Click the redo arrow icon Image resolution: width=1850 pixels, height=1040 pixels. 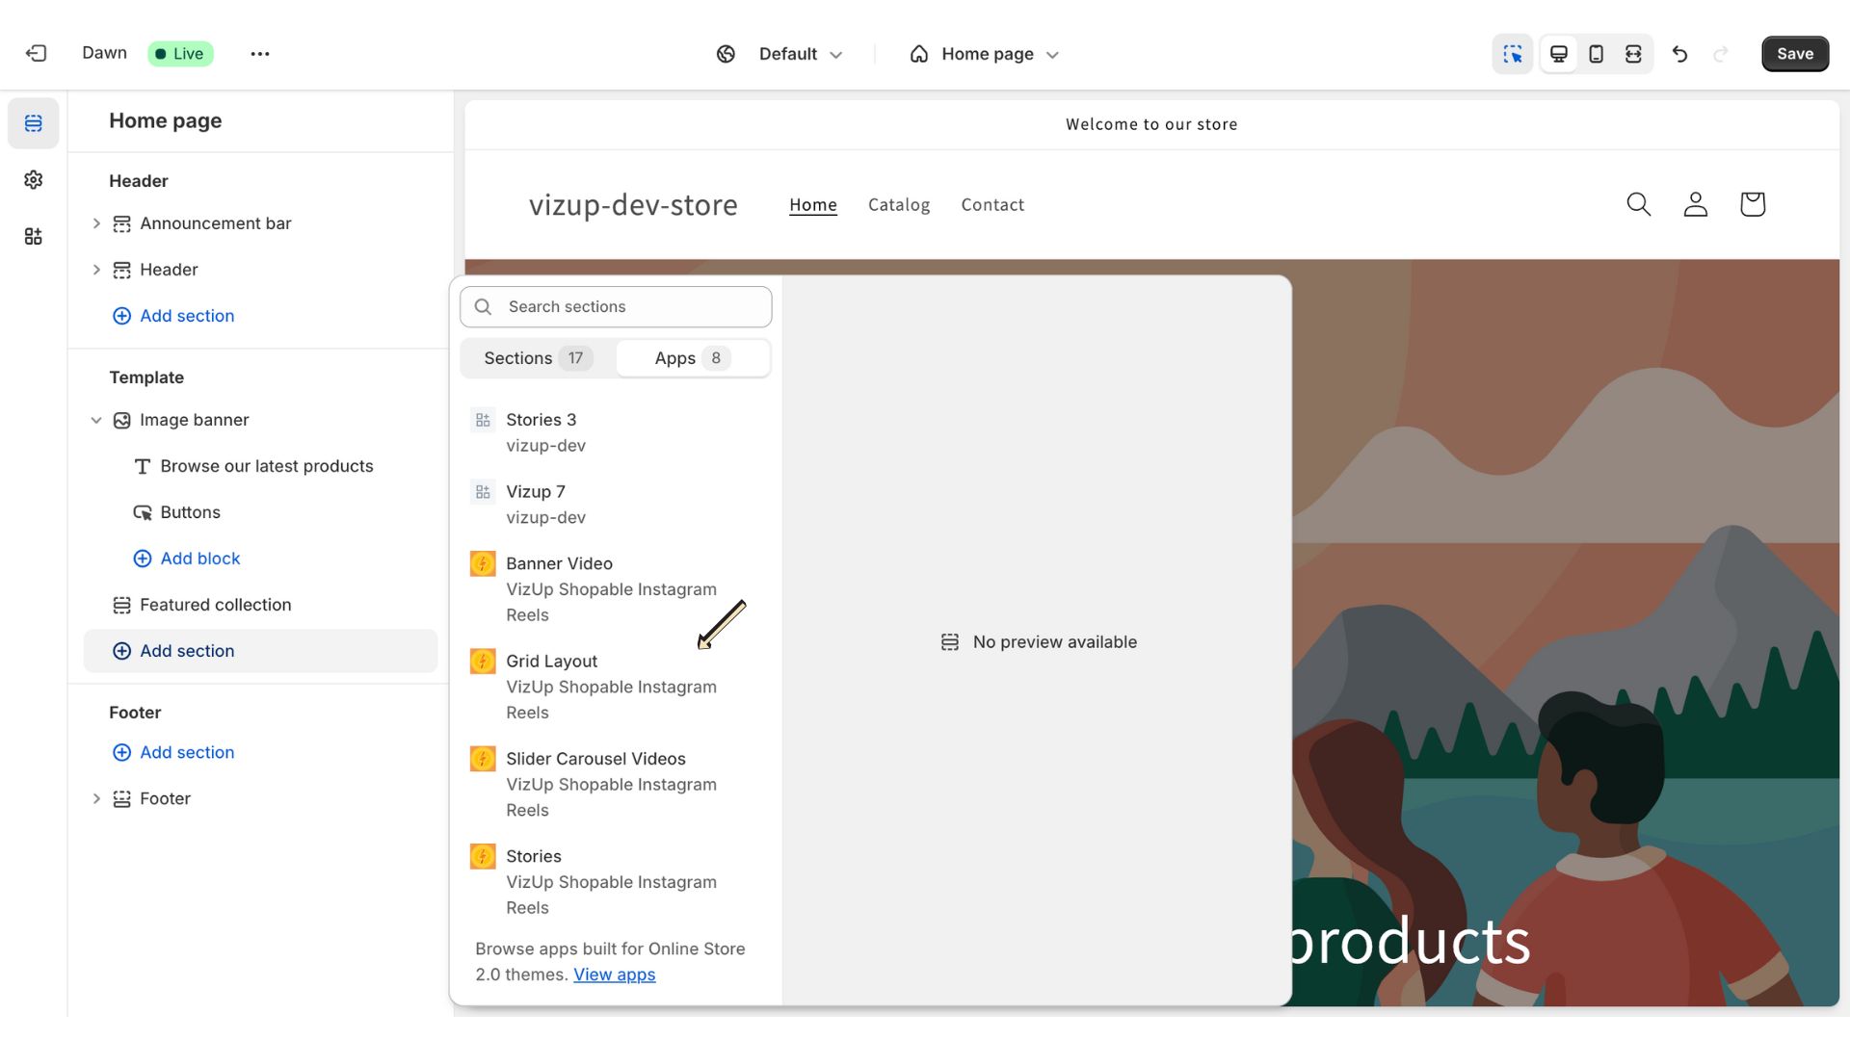(1719, 52)
